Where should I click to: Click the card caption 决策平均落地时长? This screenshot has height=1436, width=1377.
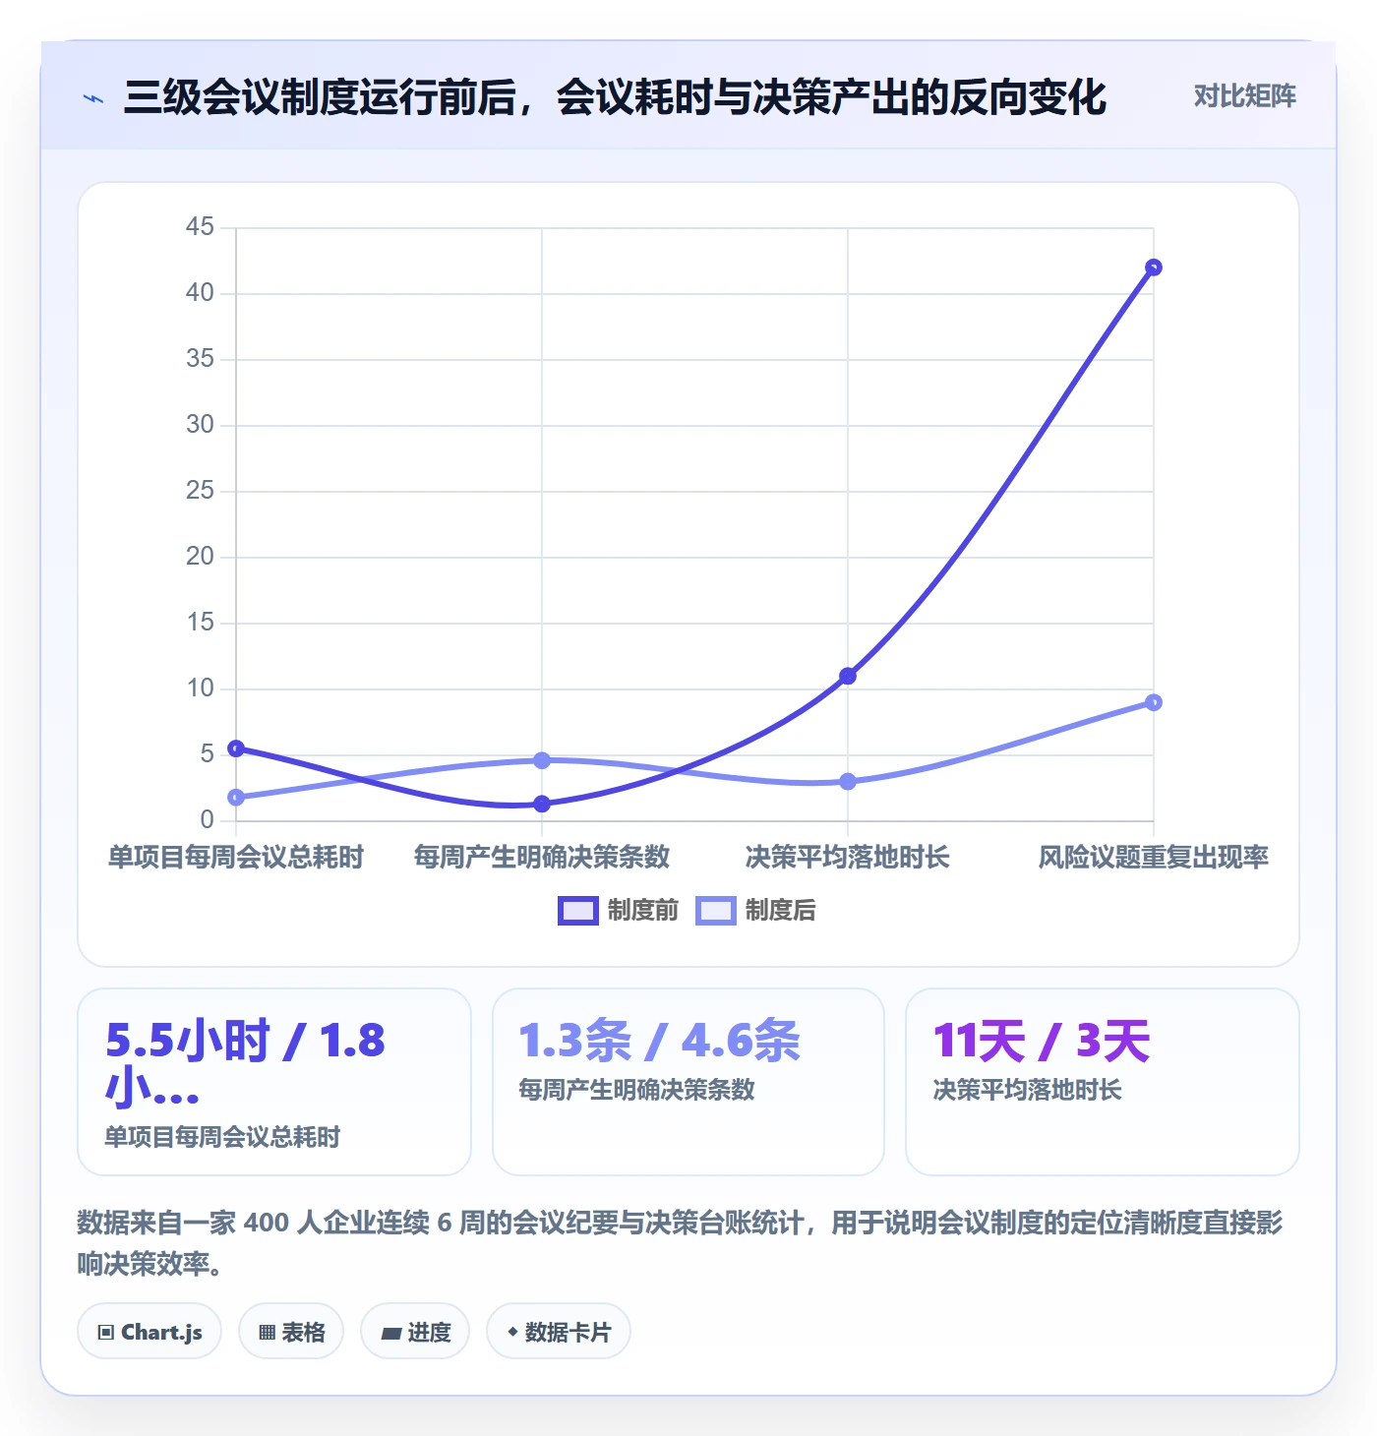pyautogui.click(x=1028, y=1090)
